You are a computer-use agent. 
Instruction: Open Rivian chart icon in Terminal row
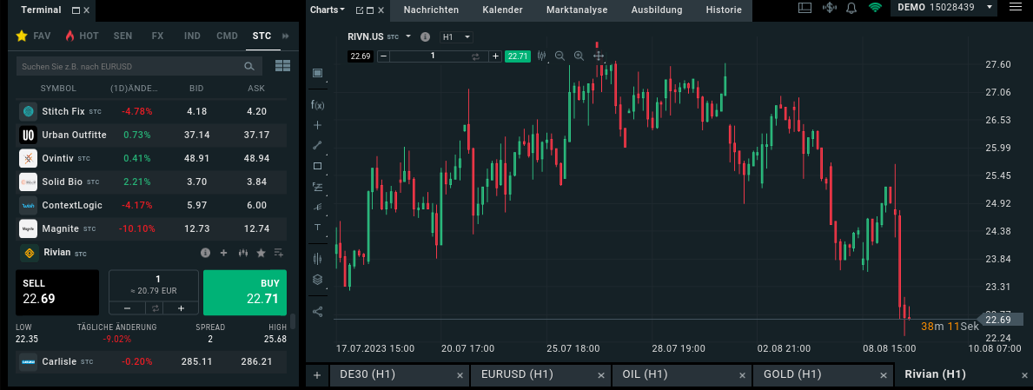tap(242, 252)
